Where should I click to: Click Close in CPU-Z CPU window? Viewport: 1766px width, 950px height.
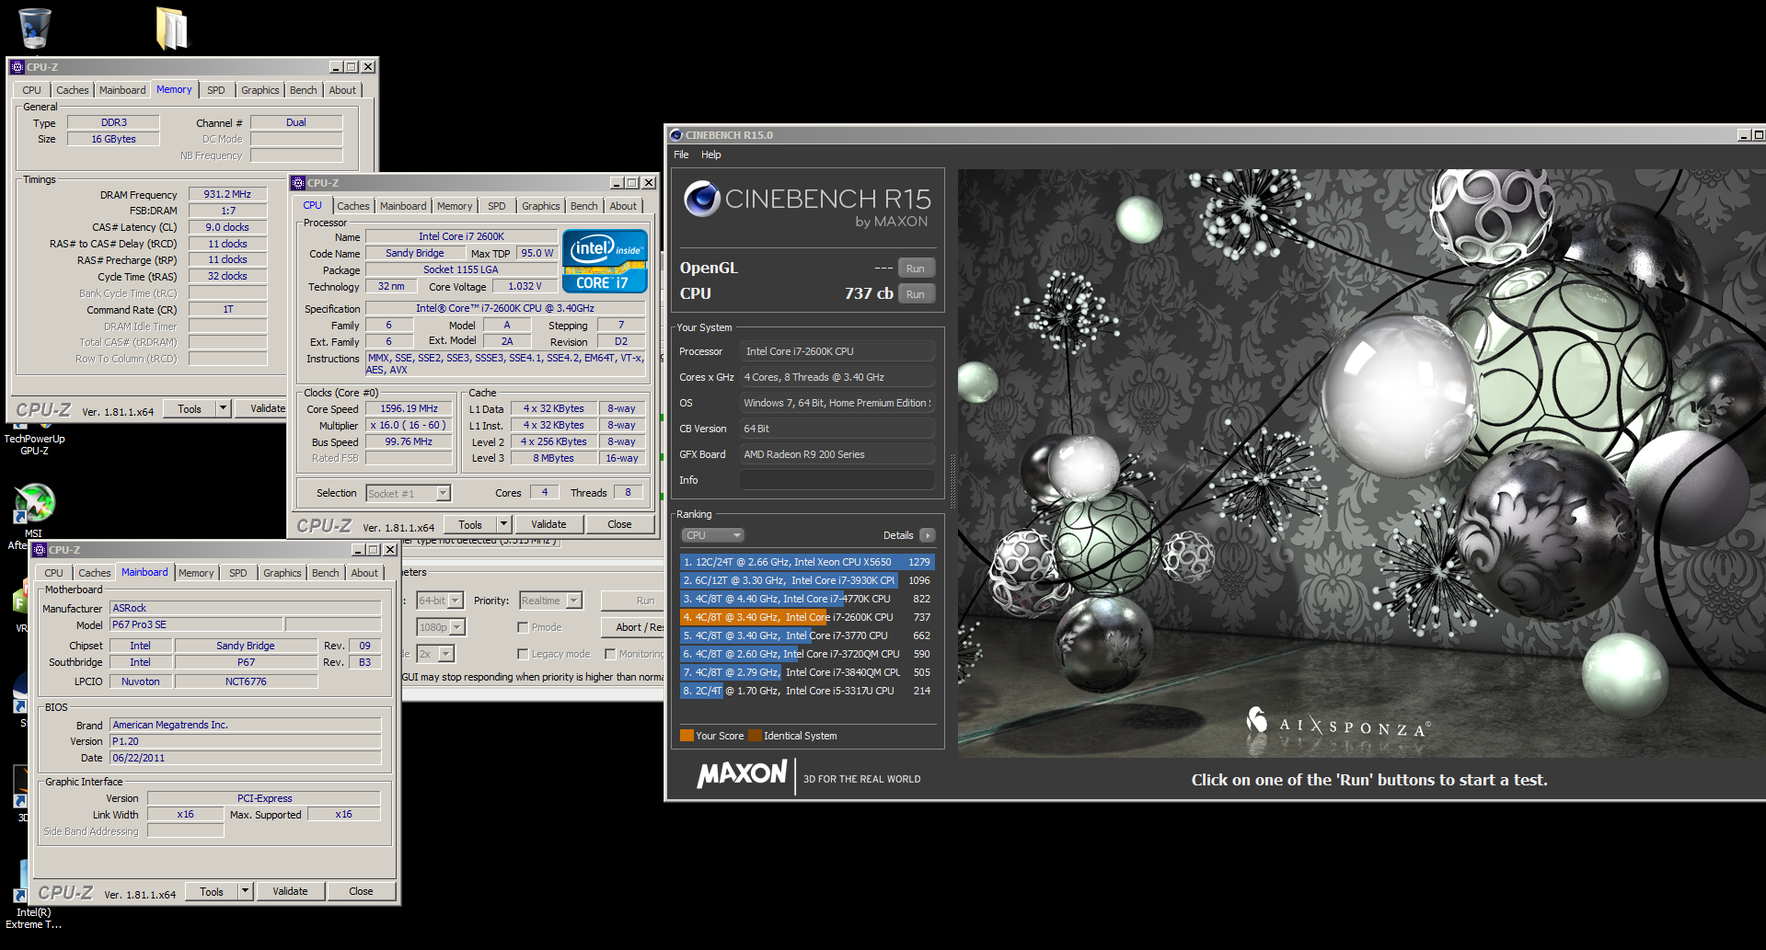(619, 524)
